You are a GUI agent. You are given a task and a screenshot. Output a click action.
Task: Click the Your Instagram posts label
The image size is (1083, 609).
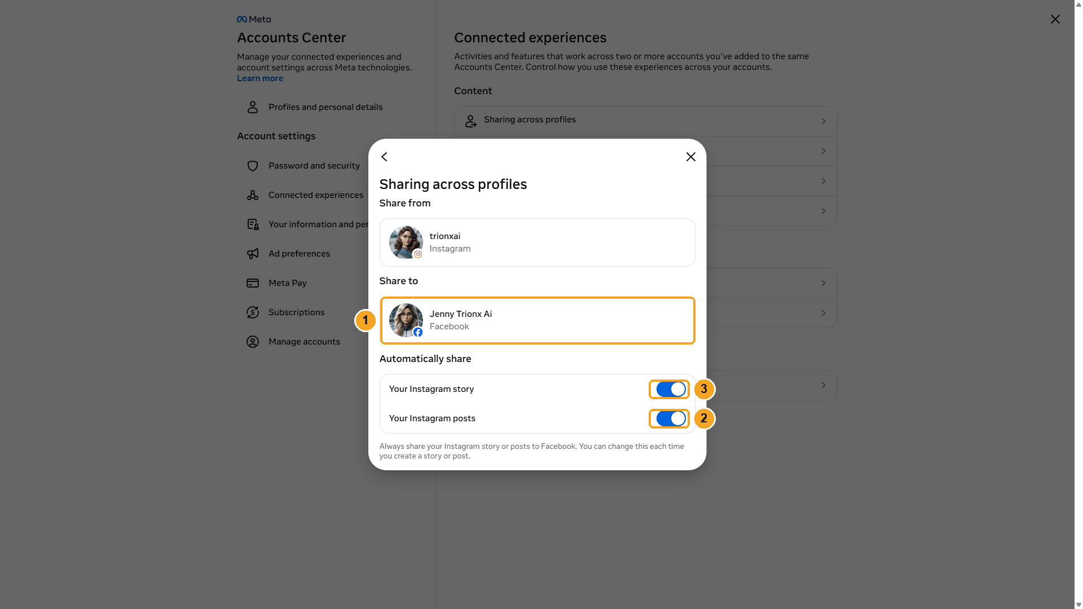click(x=432, y=418)
